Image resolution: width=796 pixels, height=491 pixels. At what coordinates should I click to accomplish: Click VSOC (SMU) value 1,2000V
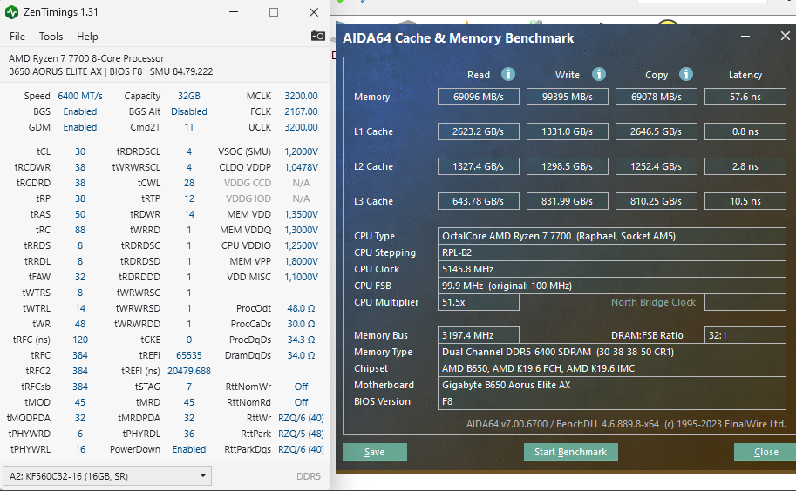[301, 151]
